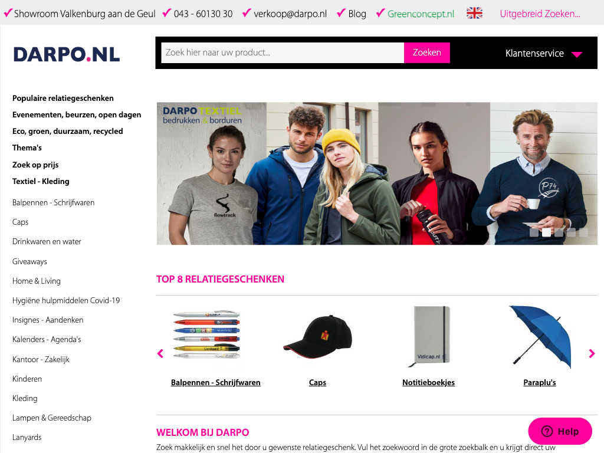Open the Greenconcept.nl link
The height and width of the screenshot is (453, 604).
[421, 14]
